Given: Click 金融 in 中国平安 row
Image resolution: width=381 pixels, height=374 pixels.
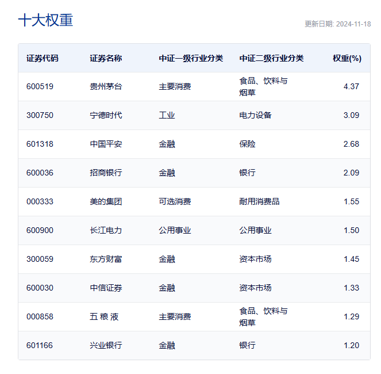Looking at the screenshot, I should coord(167,144).
